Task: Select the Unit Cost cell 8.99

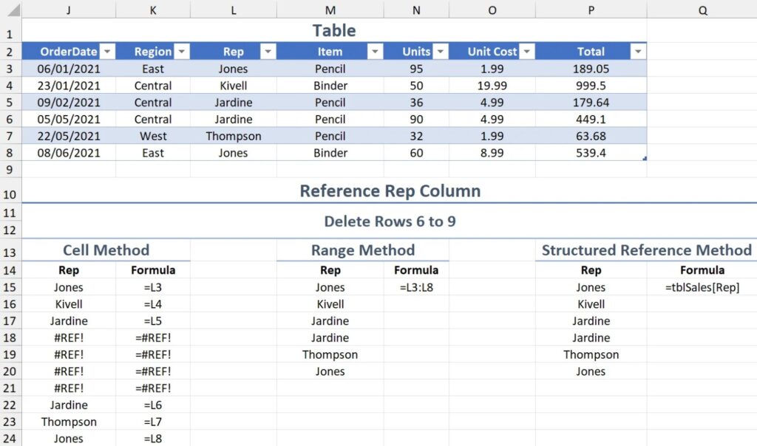Action: (x=492, y=153)
